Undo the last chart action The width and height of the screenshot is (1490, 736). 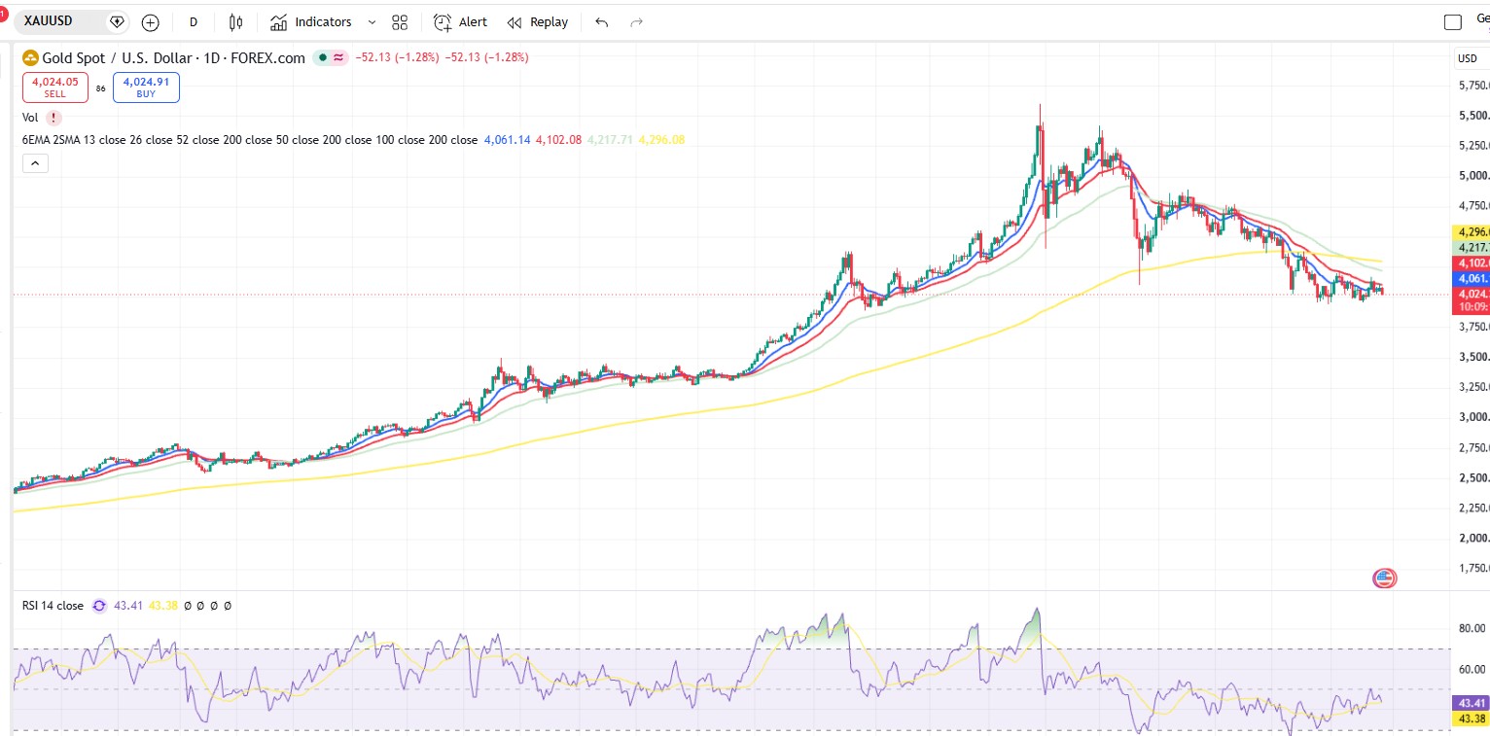click(602, 21)
